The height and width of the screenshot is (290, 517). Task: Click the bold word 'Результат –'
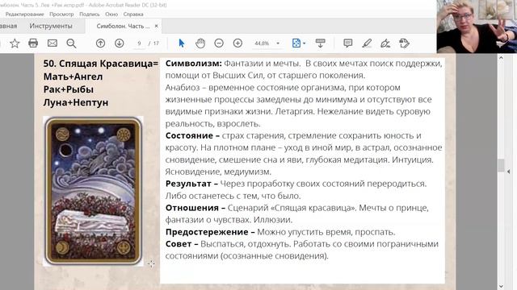tap(191, 184)
